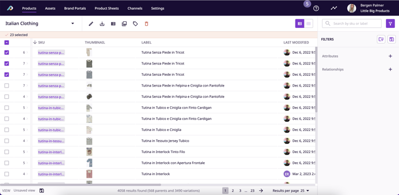Viewport: 399px width, 195px height.
Task: Check Tutina in Tessuto Jersey Tubico row
Action: (6, 141)
